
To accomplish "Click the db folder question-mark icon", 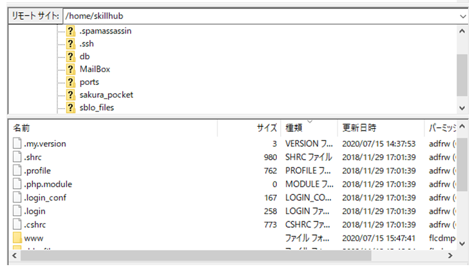I will click(70, 57).
